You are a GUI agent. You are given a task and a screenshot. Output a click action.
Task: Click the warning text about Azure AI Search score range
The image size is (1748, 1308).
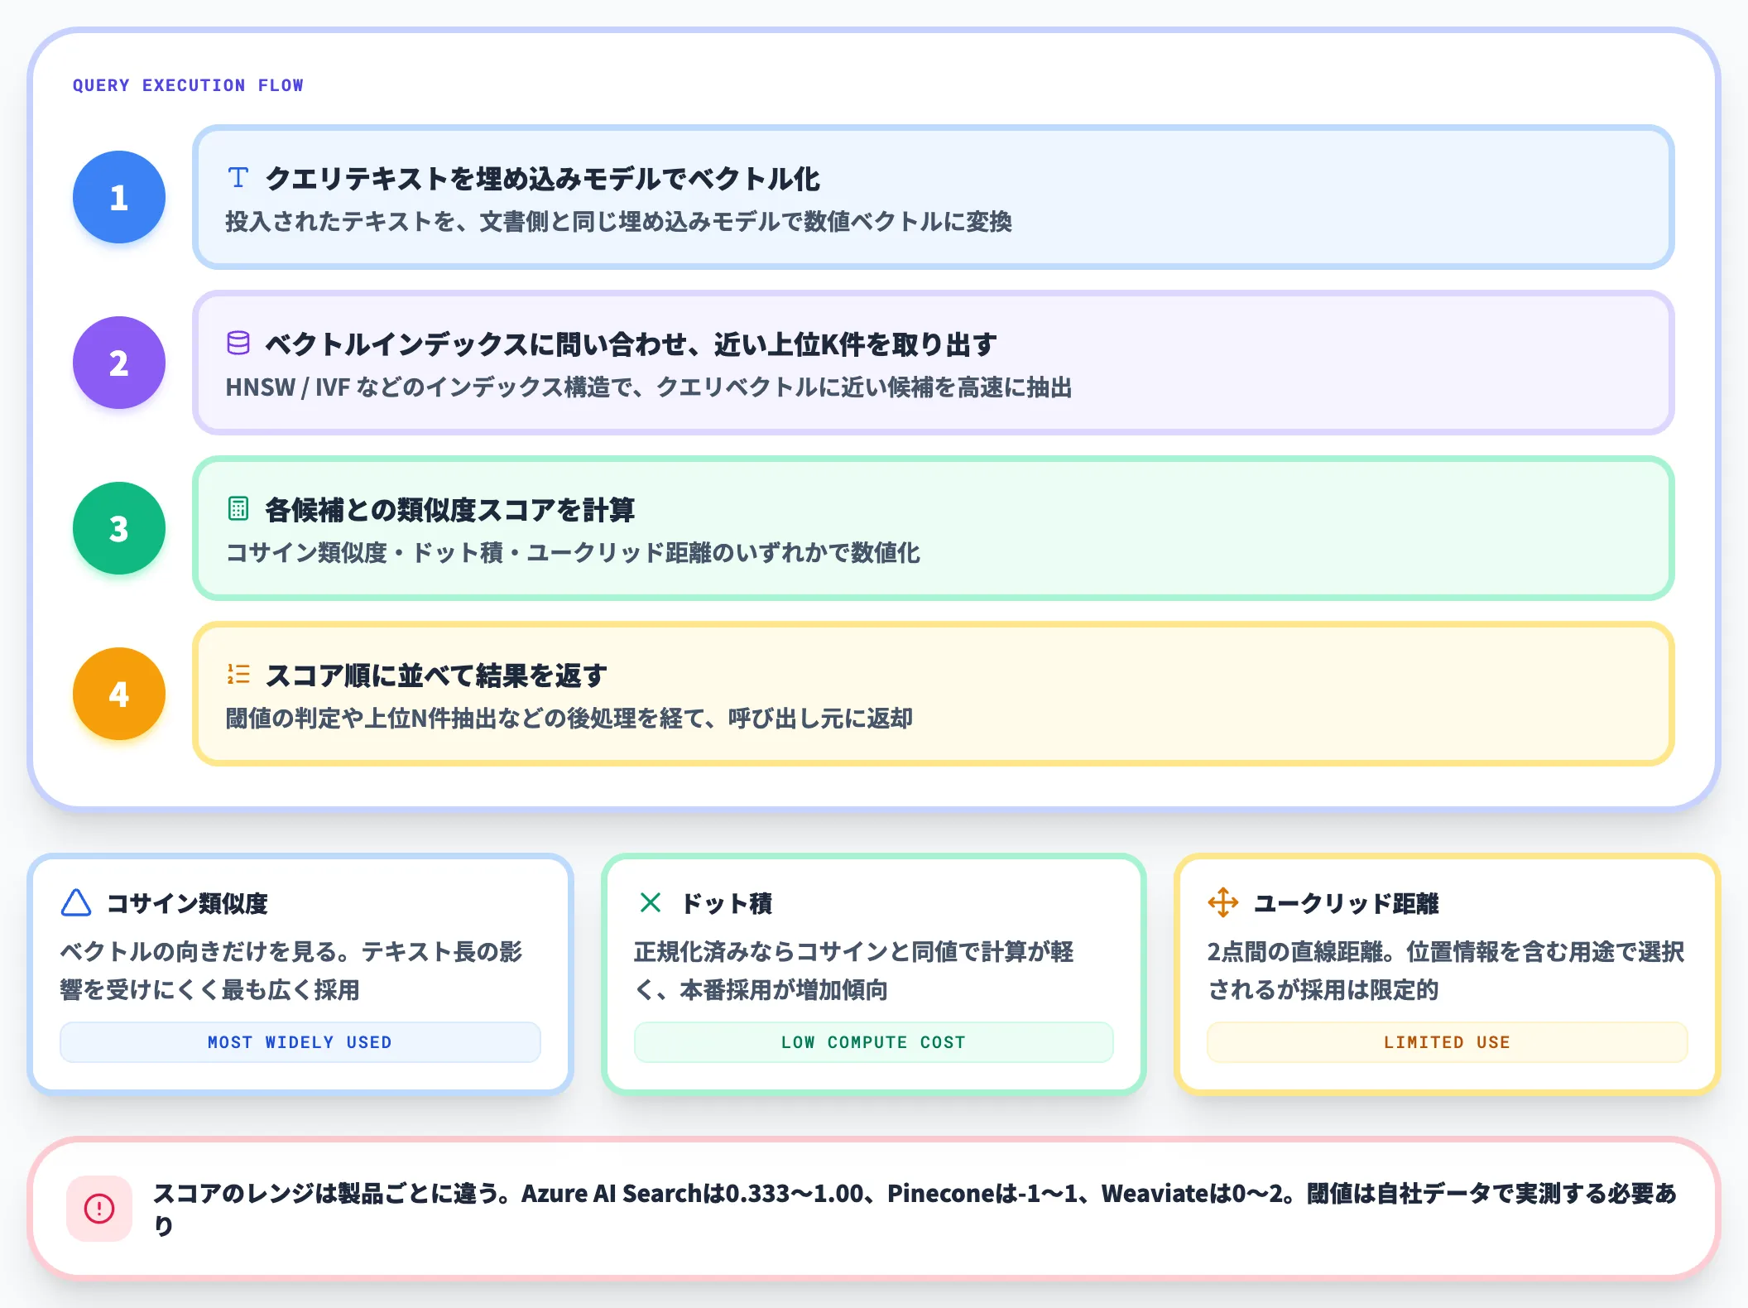coord(915,1209)
